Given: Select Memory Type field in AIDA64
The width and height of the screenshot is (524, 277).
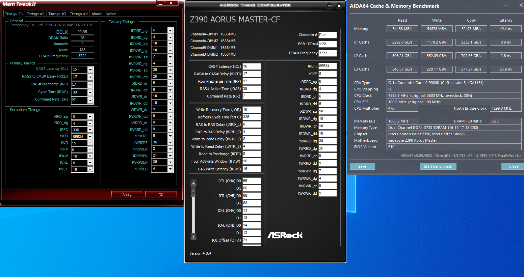Looking at the screenshot, I should tap(454, 128).
